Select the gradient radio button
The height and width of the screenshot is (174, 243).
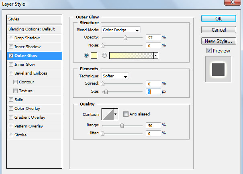click(104, 55)
